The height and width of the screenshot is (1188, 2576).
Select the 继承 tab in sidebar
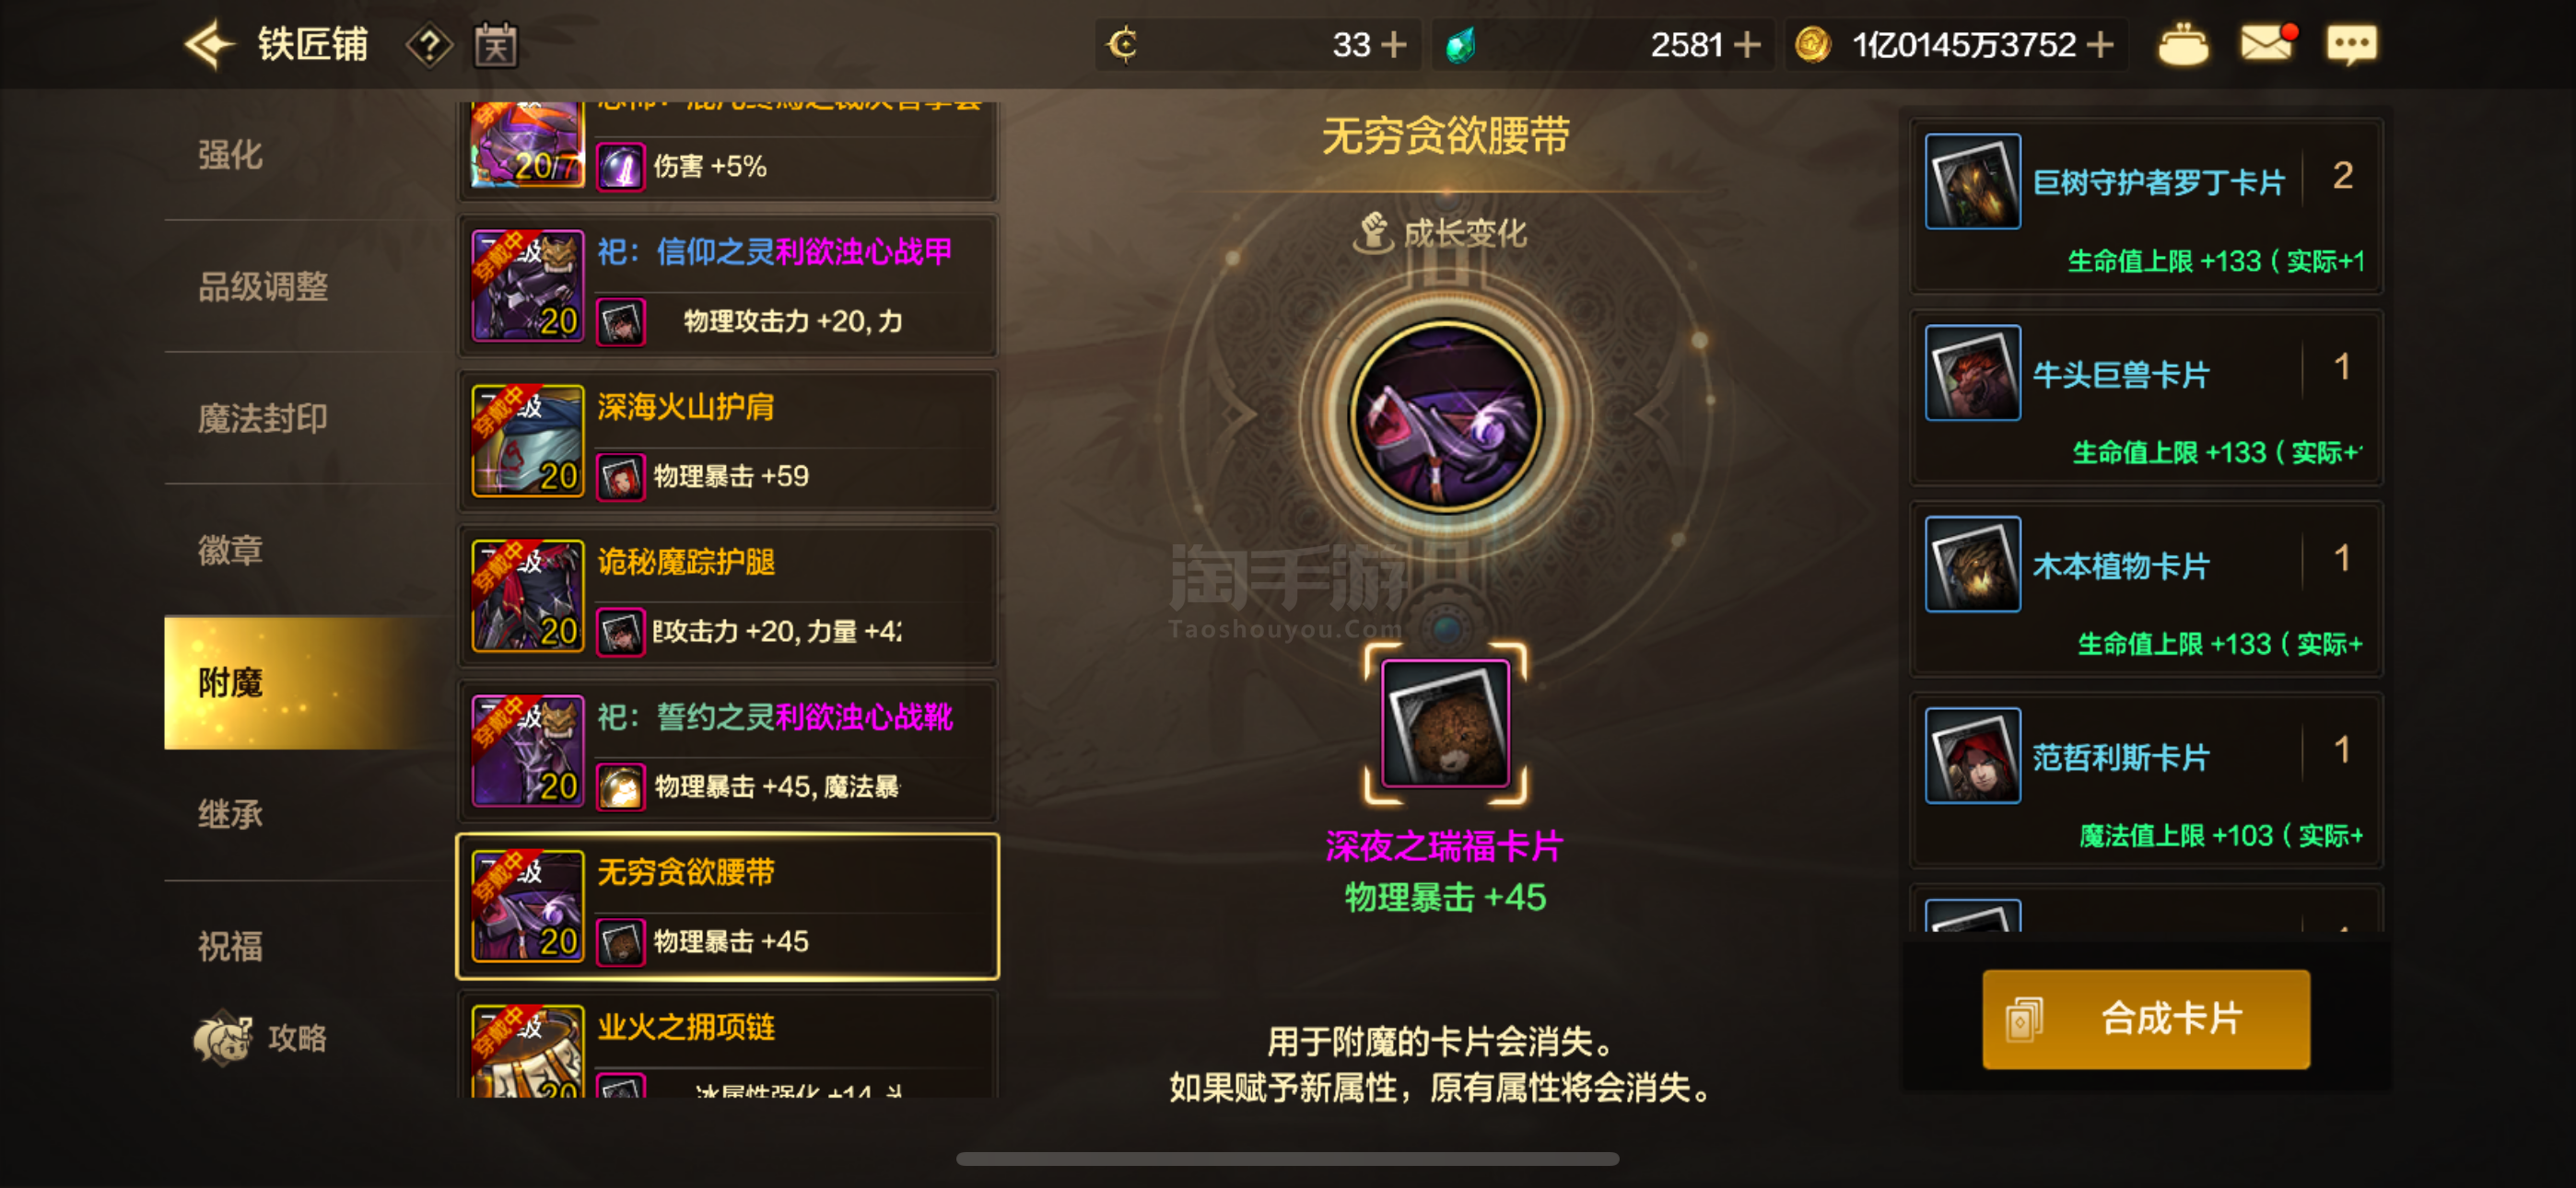coord(231,814)
